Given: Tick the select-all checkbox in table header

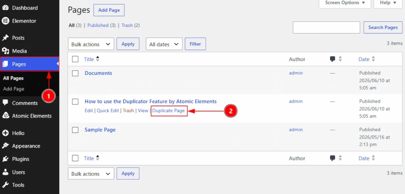Looking at the screenshot, I should pyautogui.click(x=75, y=59).
